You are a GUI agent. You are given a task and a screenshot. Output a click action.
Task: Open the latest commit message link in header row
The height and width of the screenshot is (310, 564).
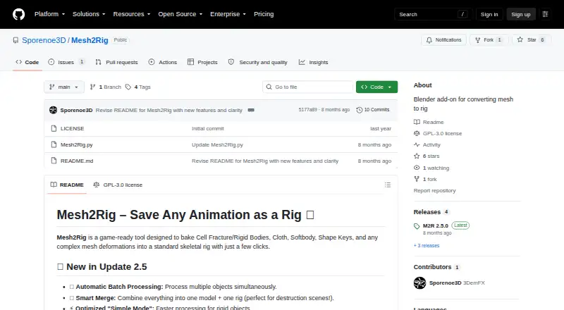pos(169,111)
